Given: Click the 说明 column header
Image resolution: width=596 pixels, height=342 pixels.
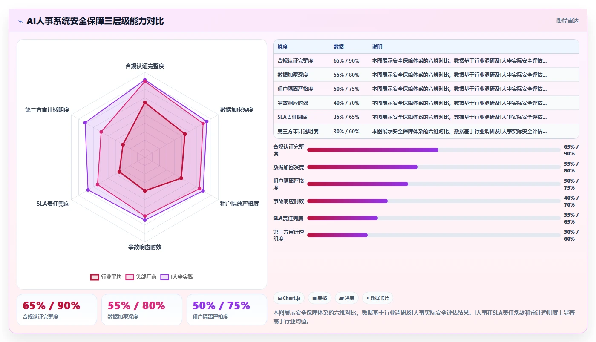Looking at the screenshot, I should tap(377, 47).
